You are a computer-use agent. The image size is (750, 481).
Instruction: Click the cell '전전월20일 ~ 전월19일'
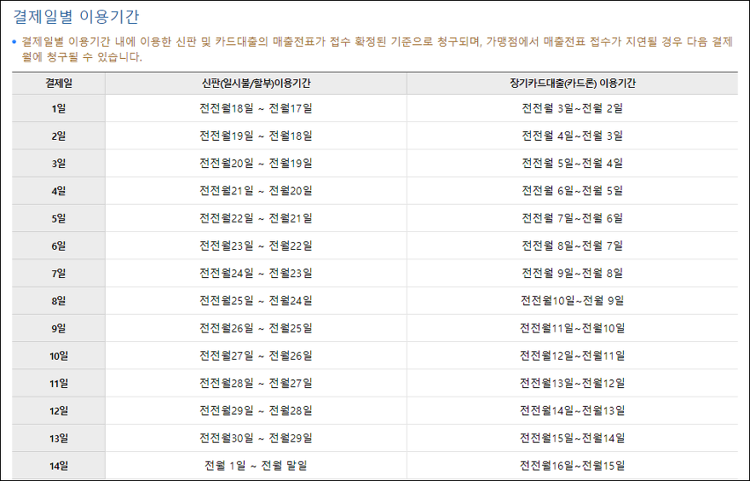(256, 164)
